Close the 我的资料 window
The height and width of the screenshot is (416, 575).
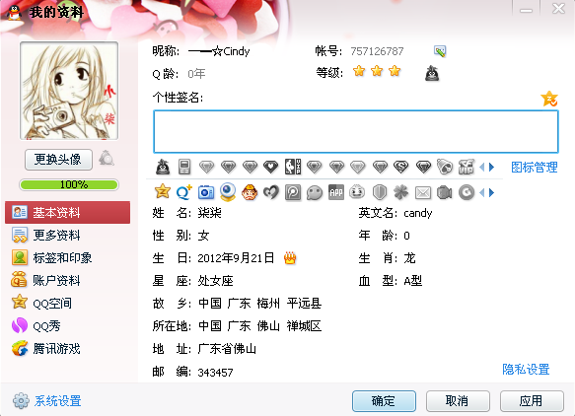558,8
